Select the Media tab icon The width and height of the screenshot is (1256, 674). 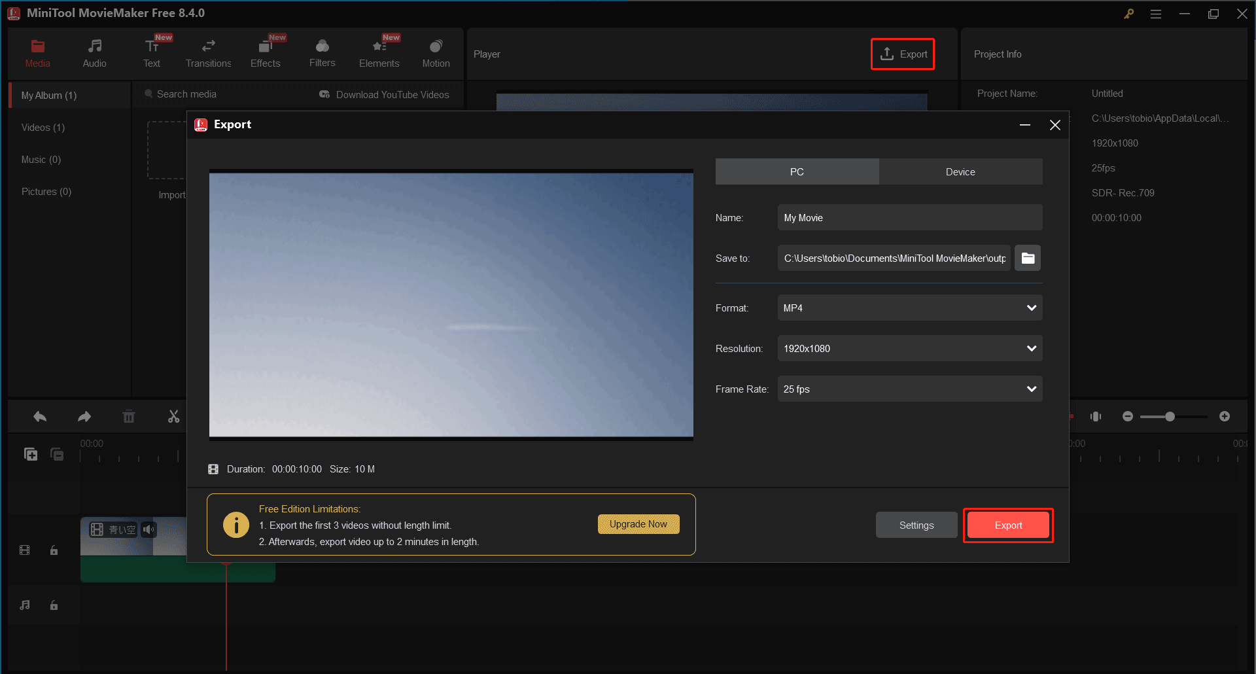click(x=37, y=47)
